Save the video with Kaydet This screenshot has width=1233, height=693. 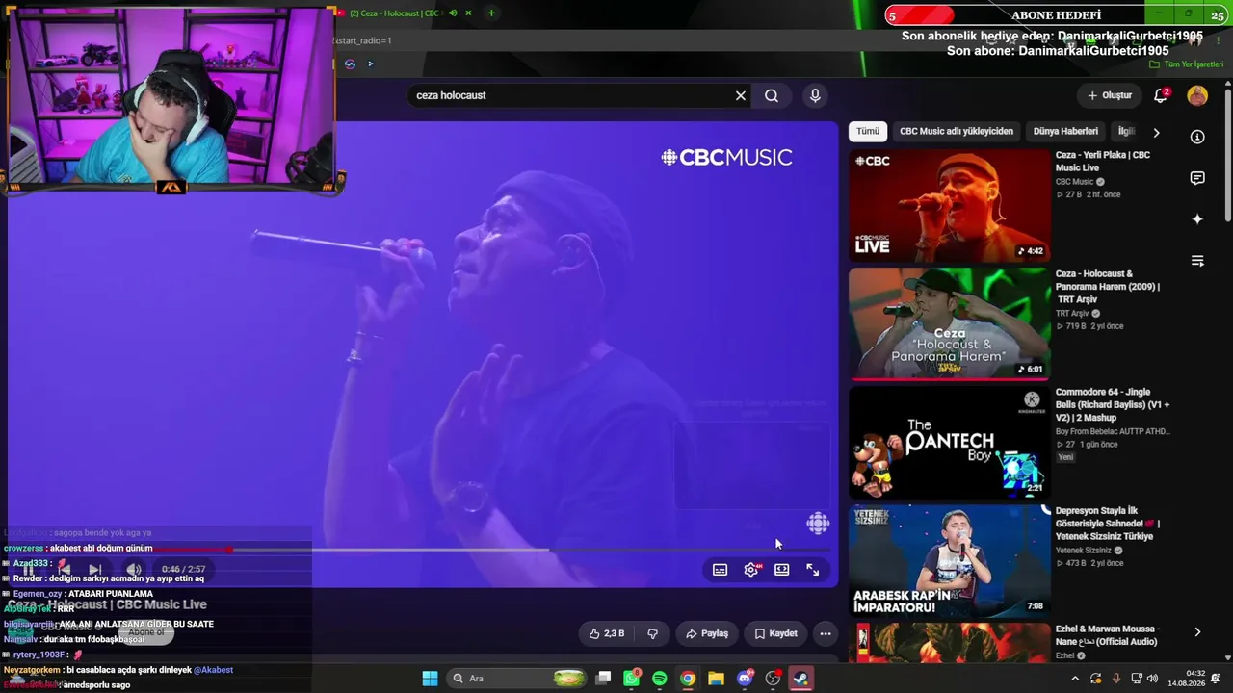pyautogui.click(x=775, y=633)
